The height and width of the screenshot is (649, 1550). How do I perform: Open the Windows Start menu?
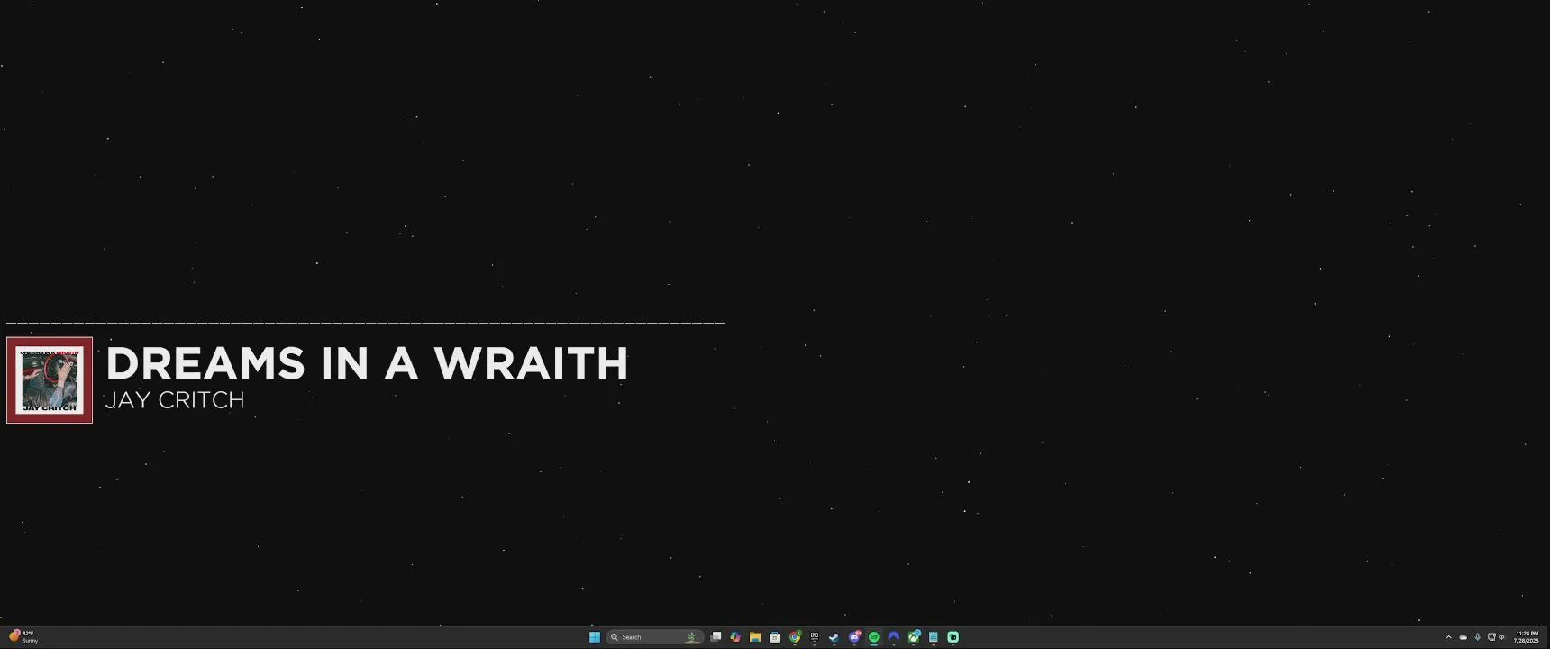tap(595, 637)
